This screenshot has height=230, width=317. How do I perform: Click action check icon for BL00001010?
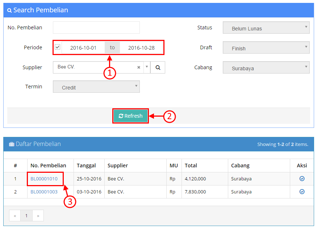(302, 179)
